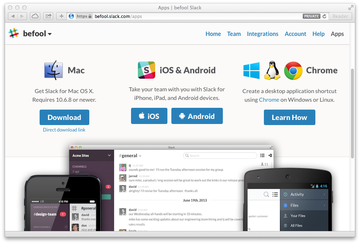
Task: Go to the Home nav link
Action: 213,34
